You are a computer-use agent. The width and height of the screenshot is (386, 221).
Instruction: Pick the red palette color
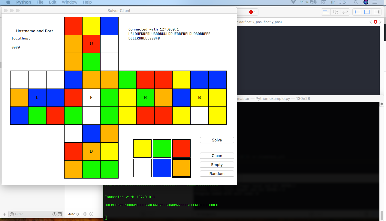pyautogui.click(x=181, y=148)
